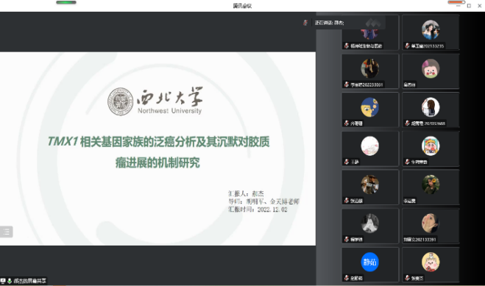
Task: Click the meeting title in the window title bar
Action: point(243,6)
